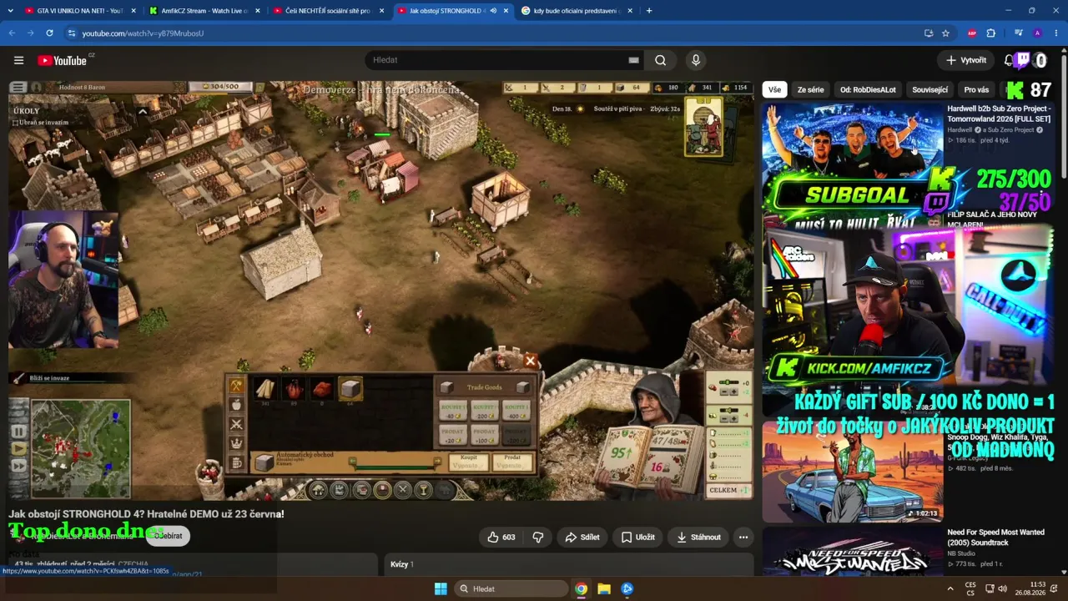1068x601 pixels.
Task: Select the stone block trade resource
Action: 350,389
